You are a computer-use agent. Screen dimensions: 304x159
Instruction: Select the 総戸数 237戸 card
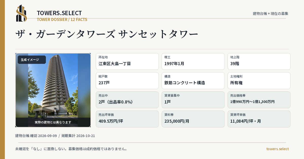(x=127, y=81)
